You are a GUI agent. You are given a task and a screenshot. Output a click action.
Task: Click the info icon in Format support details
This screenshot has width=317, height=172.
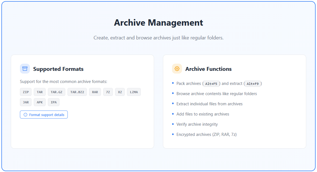[x=25, y=115]
